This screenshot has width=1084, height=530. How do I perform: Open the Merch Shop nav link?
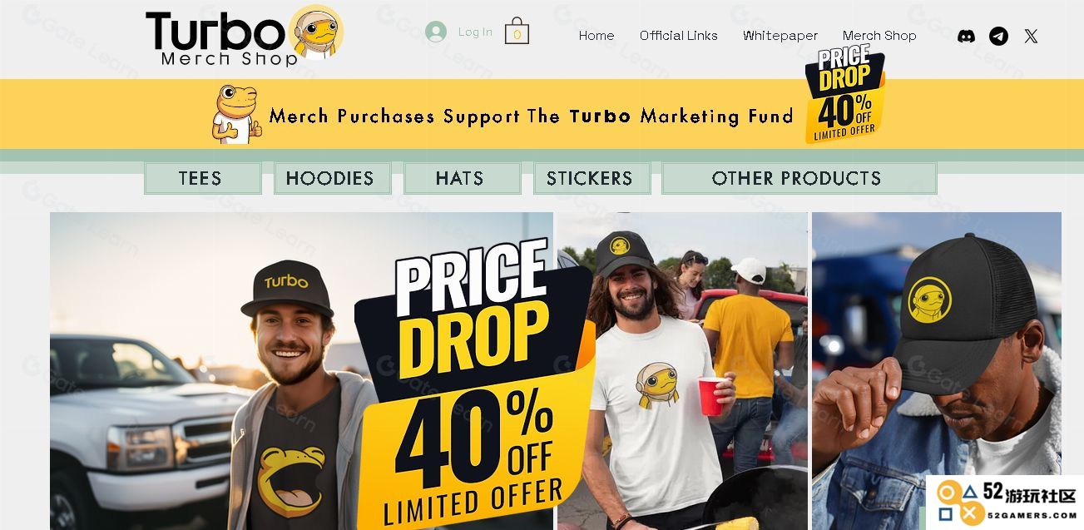[879, 36]
